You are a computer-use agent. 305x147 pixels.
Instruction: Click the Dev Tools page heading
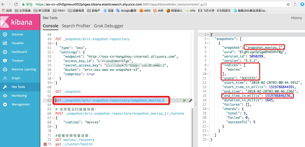pos(50,18)
